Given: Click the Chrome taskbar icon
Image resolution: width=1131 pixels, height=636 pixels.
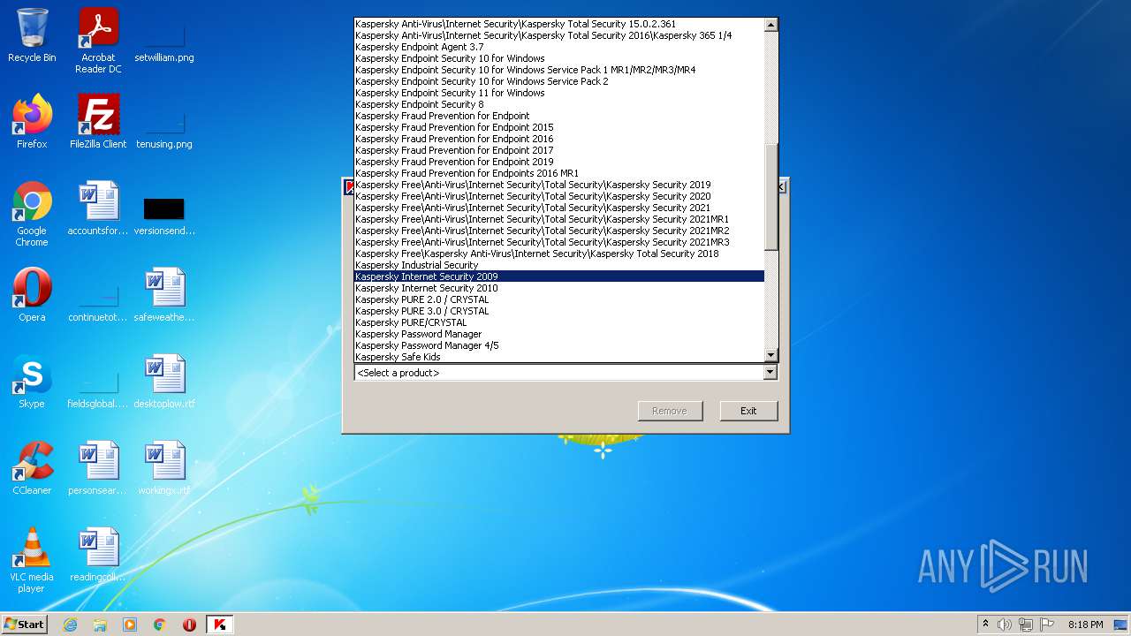Looking at the screenshot, I should [160, 625].
